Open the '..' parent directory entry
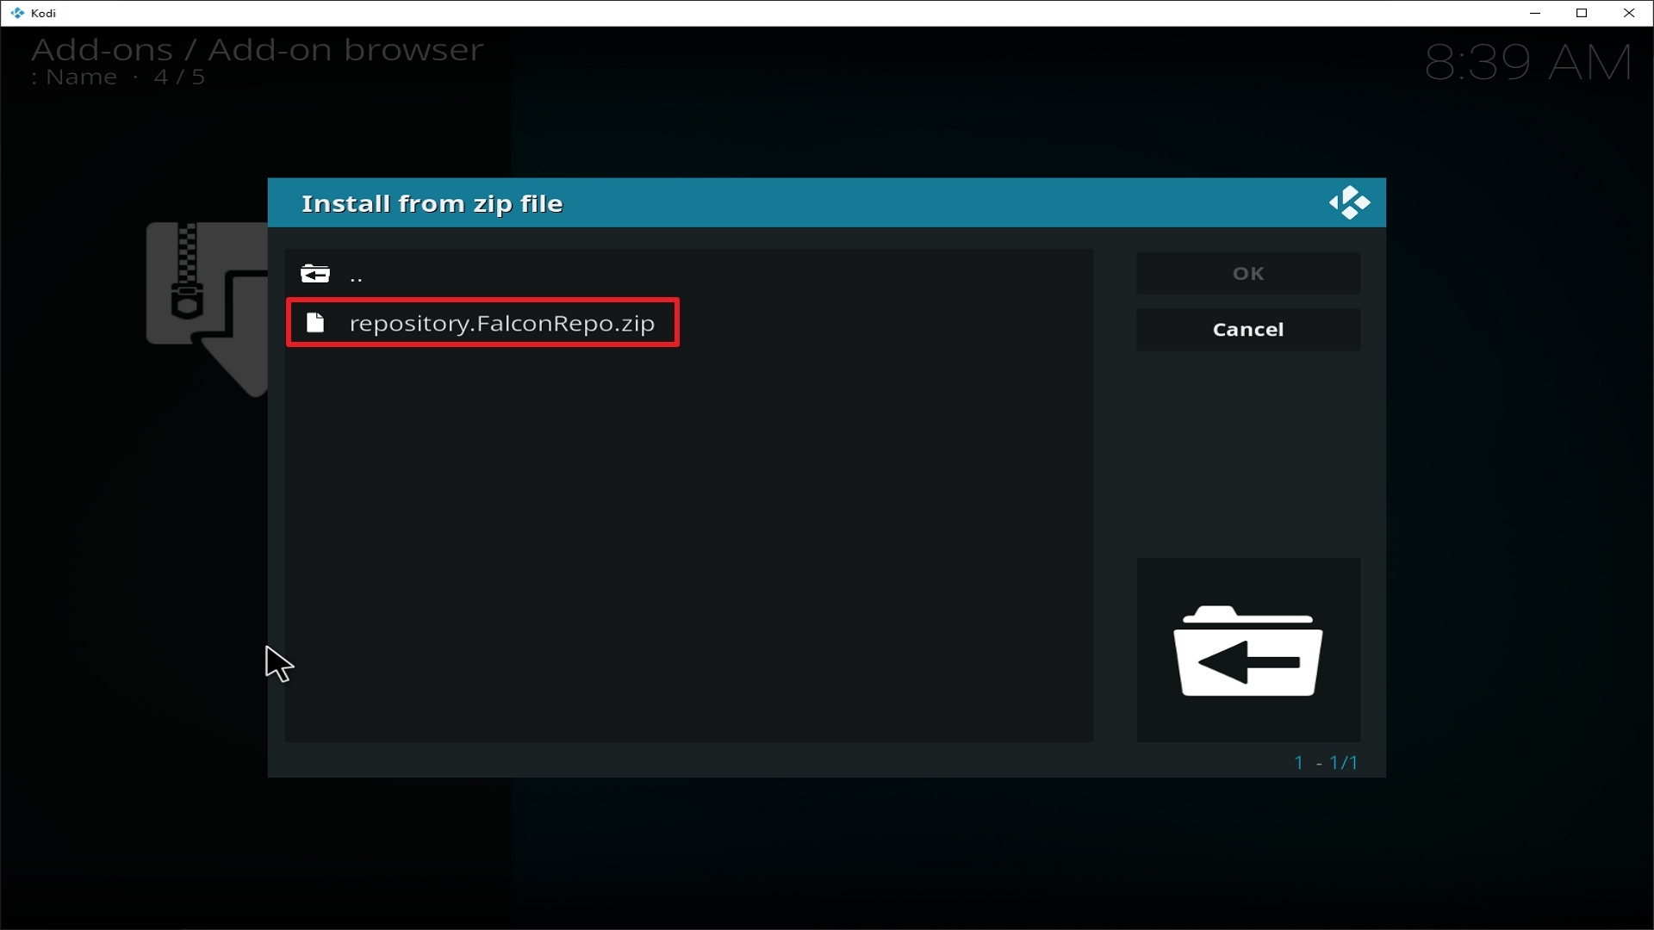Viewport: 1654px width, 930px height. click(689, 274)
